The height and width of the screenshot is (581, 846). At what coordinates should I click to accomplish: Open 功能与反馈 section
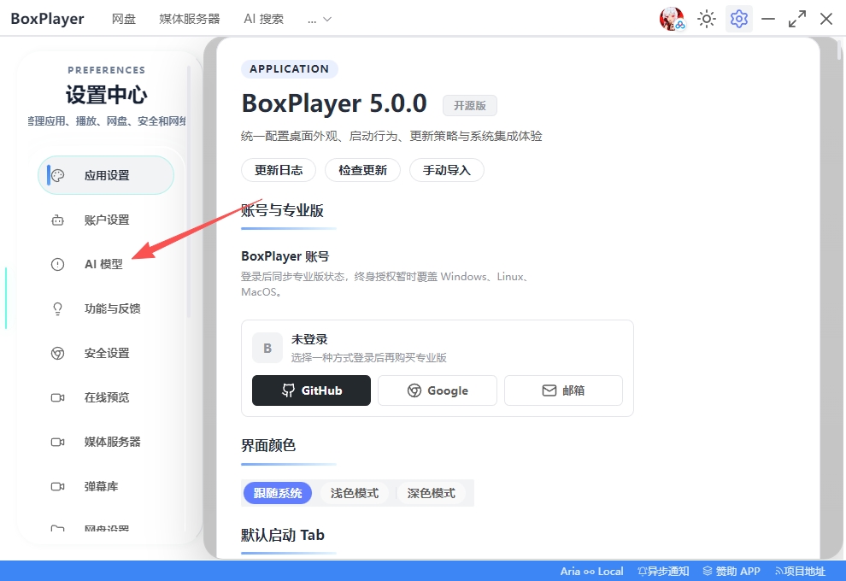(106, 308)
